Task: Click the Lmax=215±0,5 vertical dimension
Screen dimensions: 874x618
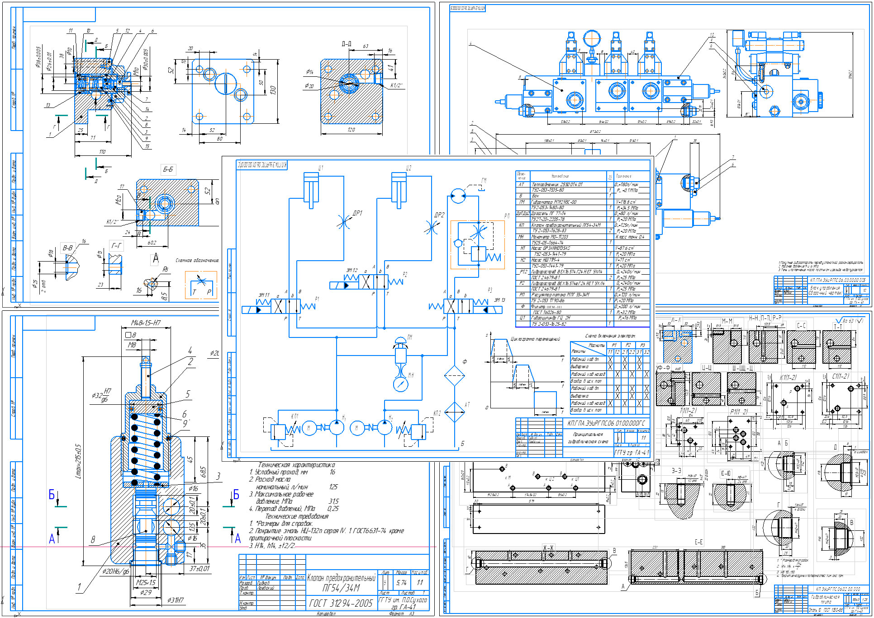Action: 78,461
